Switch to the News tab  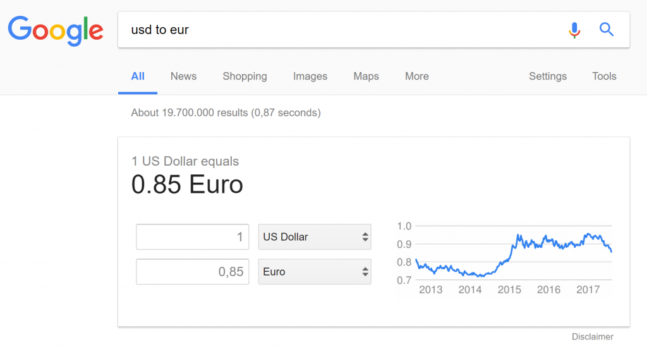pyautogui.click(x=184, y=76)
